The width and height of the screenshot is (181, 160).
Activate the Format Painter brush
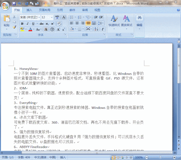click(x=14, y=27)
